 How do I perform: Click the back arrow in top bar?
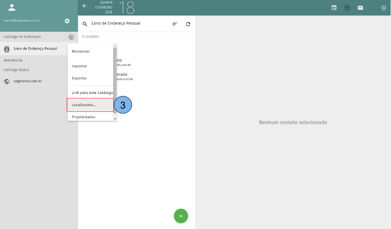85,6
